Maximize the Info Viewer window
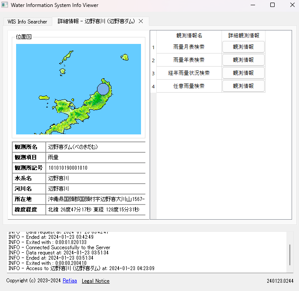 click(272, 5)
